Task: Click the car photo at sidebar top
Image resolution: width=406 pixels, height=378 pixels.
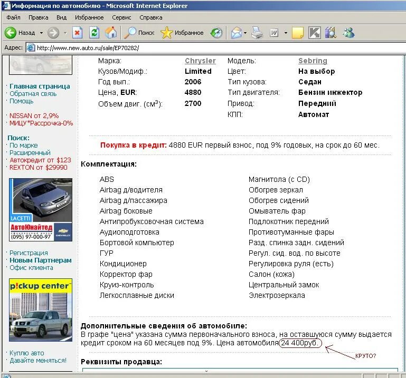Action: [41, 65]
